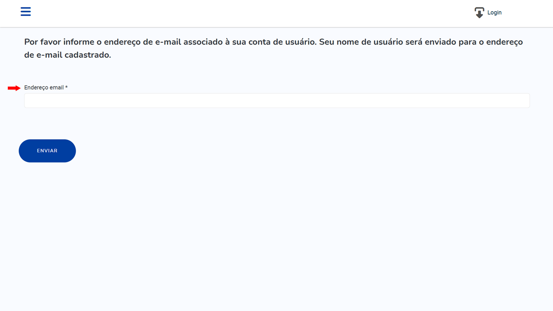Click the required asterisk after Endereço email
Image resolution: width=553 pixels, height=311 pixels.
[x=67, y=87]
